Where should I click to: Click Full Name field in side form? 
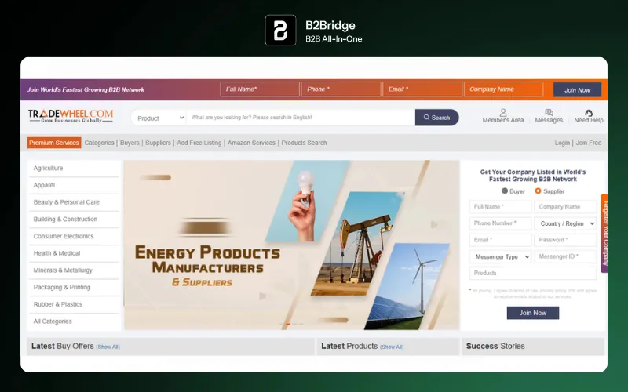coord(500,207)
